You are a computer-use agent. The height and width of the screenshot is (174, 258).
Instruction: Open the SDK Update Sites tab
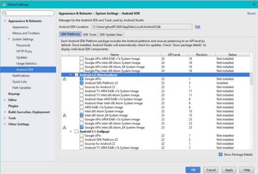coord(111,34)
